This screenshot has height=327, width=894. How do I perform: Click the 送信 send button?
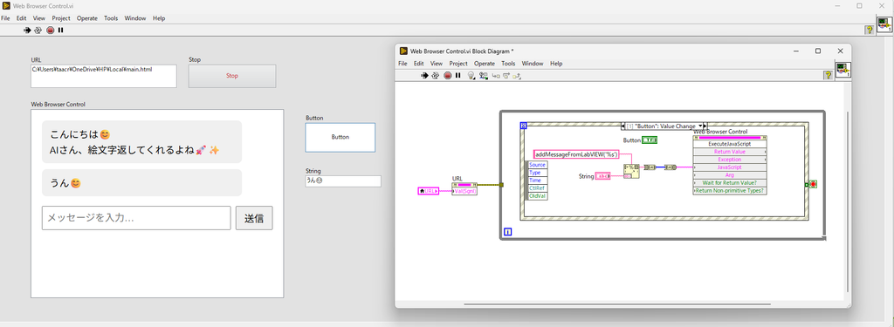(254, 218)
